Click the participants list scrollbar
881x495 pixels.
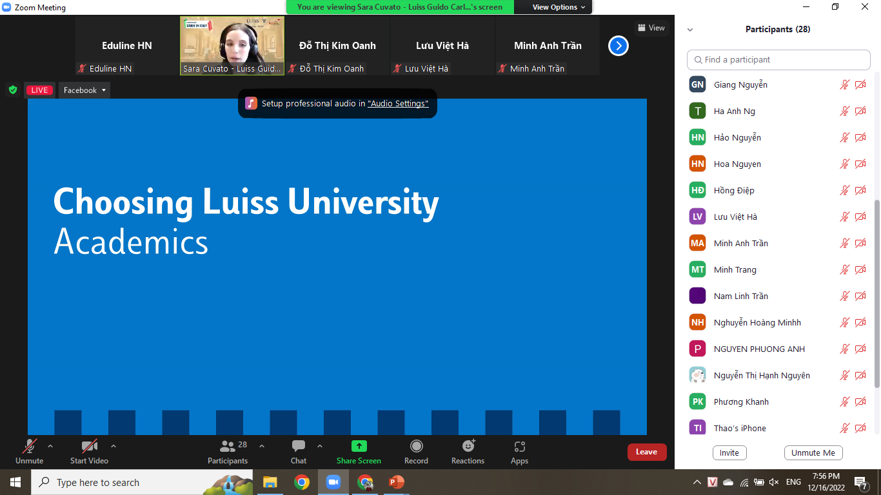point(876,290)
